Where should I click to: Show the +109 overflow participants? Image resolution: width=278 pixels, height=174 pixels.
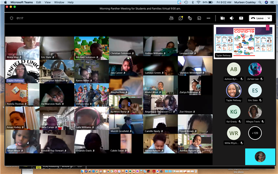tap(255, 133)
